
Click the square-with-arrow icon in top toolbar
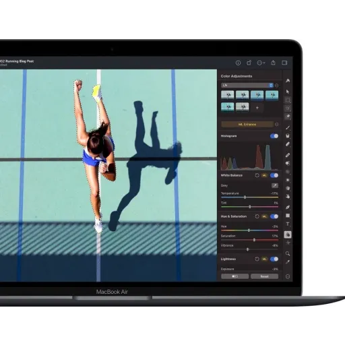click(249, 63)
